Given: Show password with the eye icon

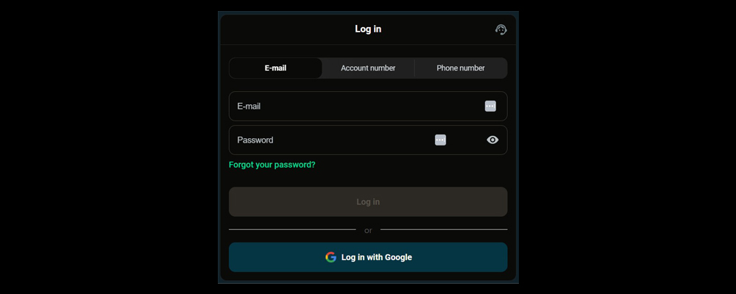Looking at the screenshot, I should coord(492,140).
